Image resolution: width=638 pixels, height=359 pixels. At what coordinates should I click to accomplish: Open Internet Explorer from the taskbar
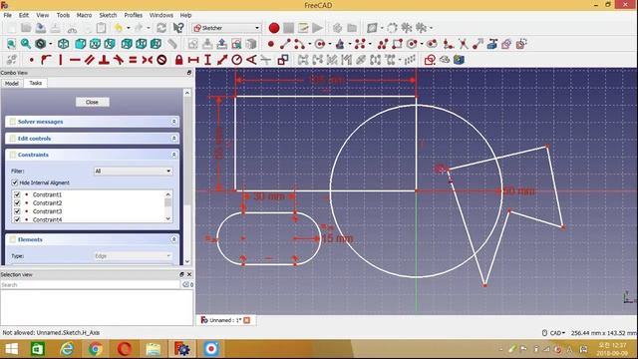pos(67,349)
